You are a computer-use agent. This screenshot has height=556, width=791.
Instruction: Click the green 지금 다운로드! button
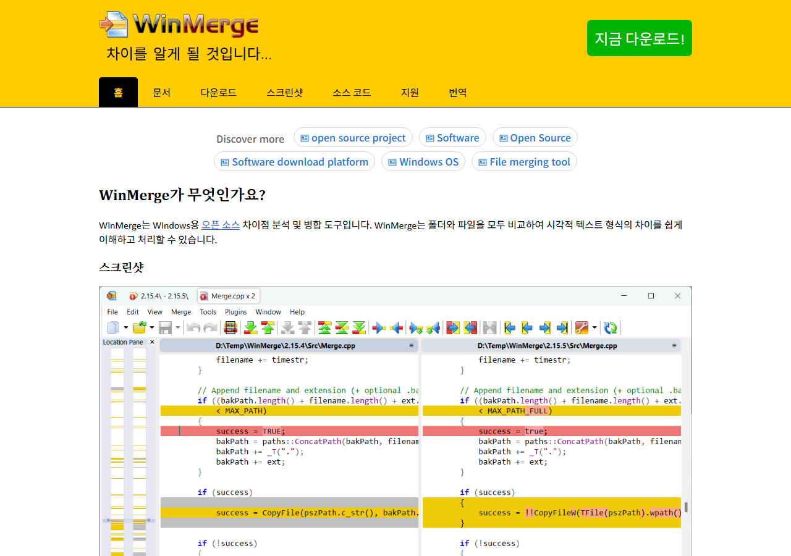640,38
